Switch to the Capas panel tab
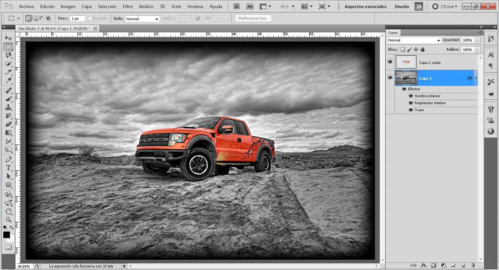Image resolution: width=499 pixels, height=270 pixels. (393, 33)
